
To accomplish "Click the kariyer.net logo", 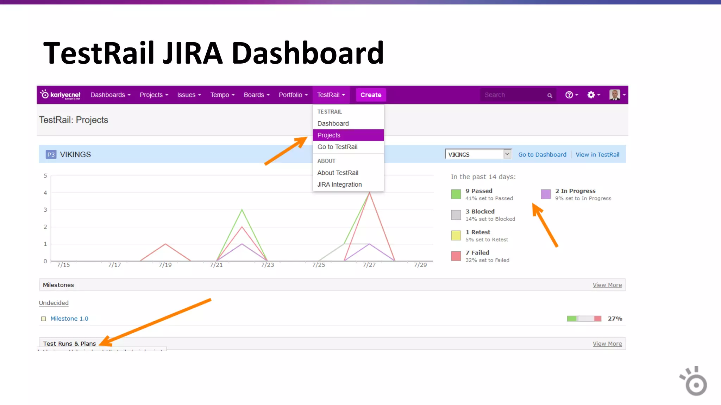I will [x=60, y=95].
